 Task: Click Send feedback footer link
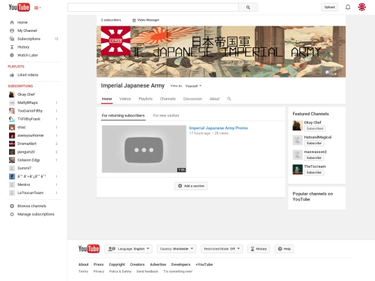coord(147,271)
